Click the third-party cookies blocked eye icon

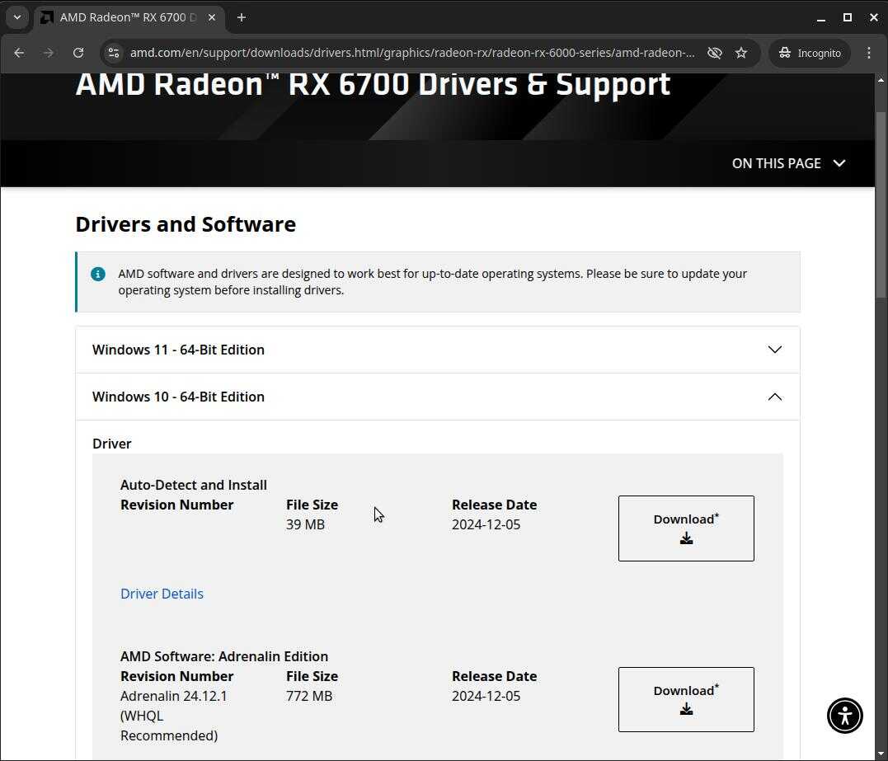pos(714,53)
